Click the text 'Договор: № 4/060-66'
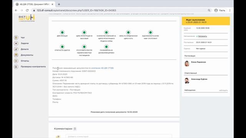This screenshot has width=246, height=138. (x=63, y=77)
